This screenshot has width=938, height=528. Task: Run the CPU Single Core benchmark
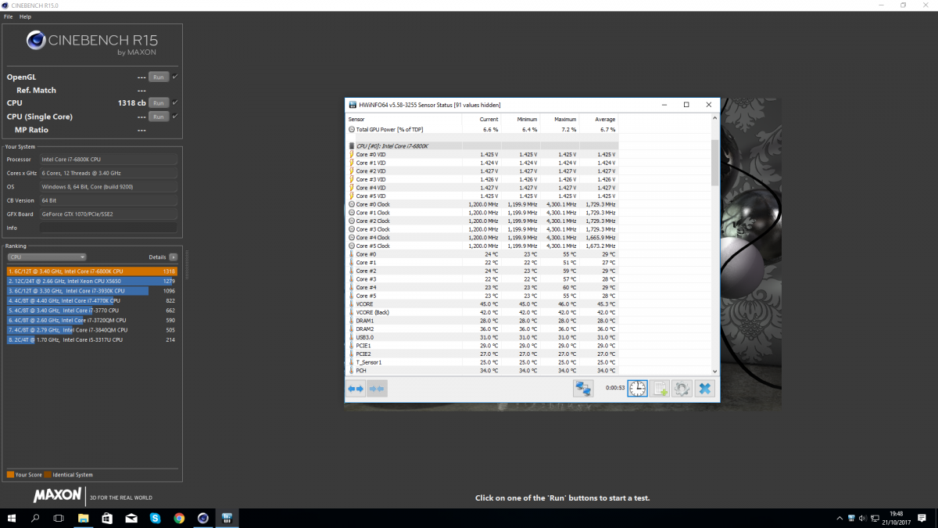(159, 117)
